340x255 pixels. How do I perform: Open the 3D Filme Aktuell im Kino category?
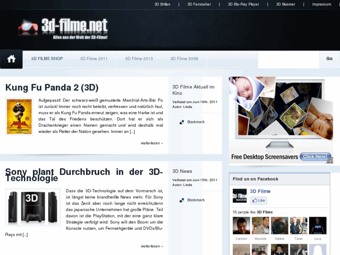194,90
